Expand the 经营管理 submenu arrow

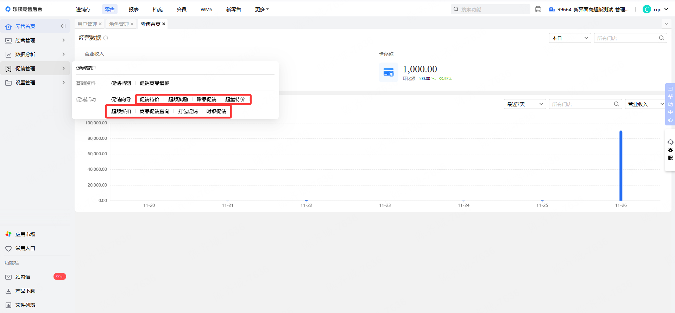[64, 40]
